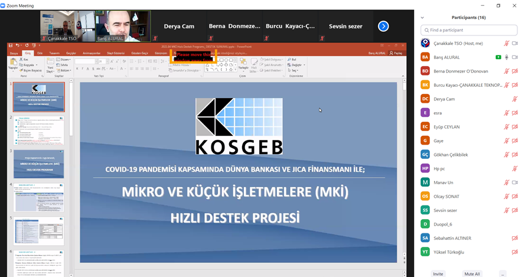This screenshot has width=528, height=277.
Task: Switch to the Geçişler (Transitions) tab
Action: click(x=71, y=53)
